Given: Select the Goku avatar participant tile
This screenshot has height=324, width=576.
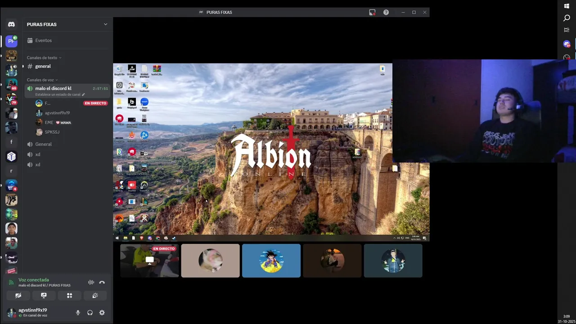Looking at the screenshot, I should pyautogui.click(x=271, y=261).
